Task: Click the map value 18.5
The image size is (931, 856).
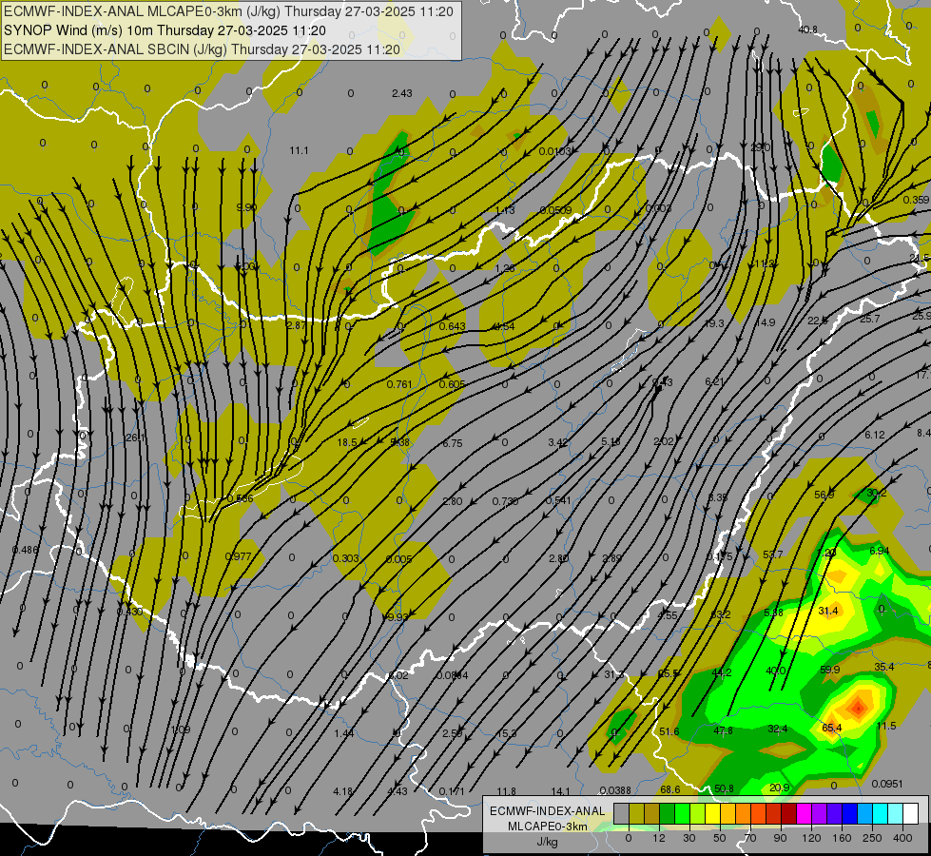Action: [x=347, y=442]
